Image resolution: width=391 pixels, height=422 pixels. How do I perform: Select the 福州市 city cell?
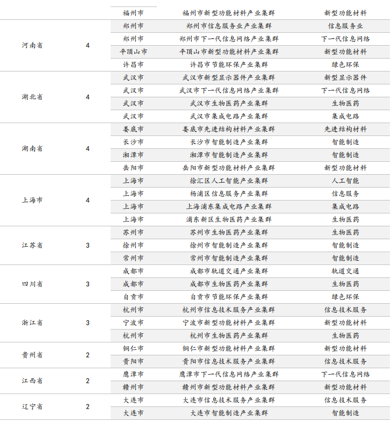pyautogui.click(x=133, y=13)
